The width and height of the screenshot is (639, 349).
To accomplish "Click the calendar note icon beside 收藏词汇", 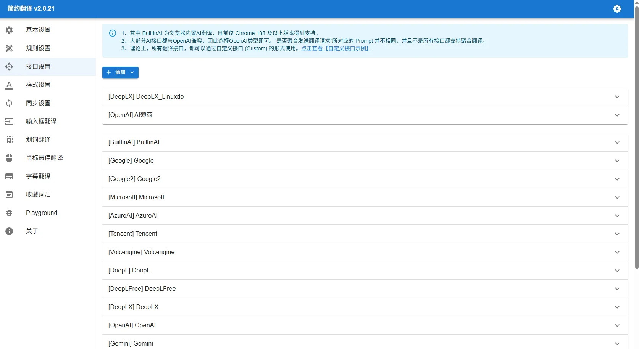I will coord(9,195).
